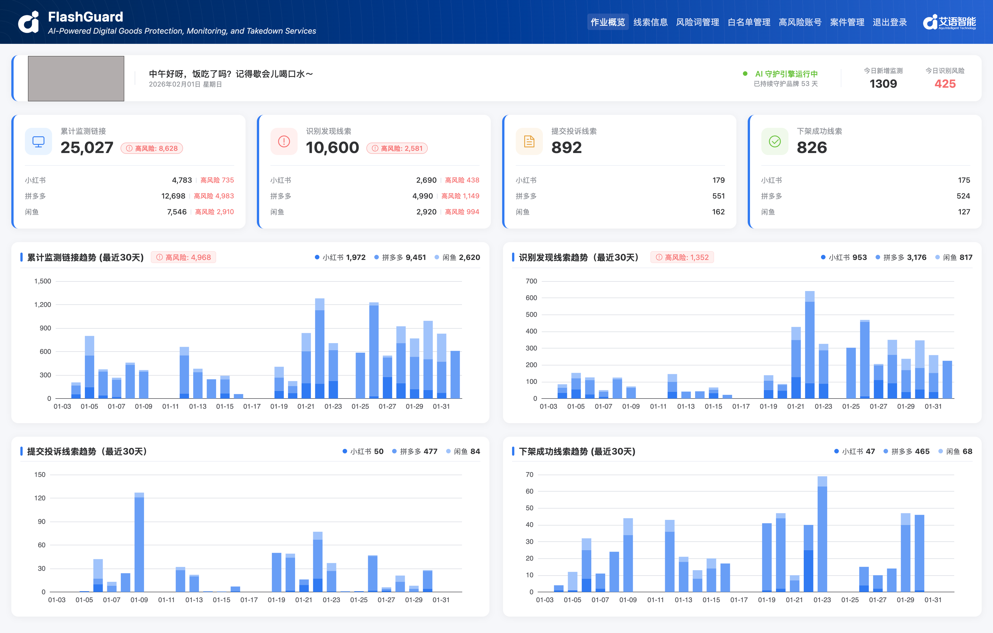Click the green check icon on 下架成功线索 card

[x=774, y=141]
